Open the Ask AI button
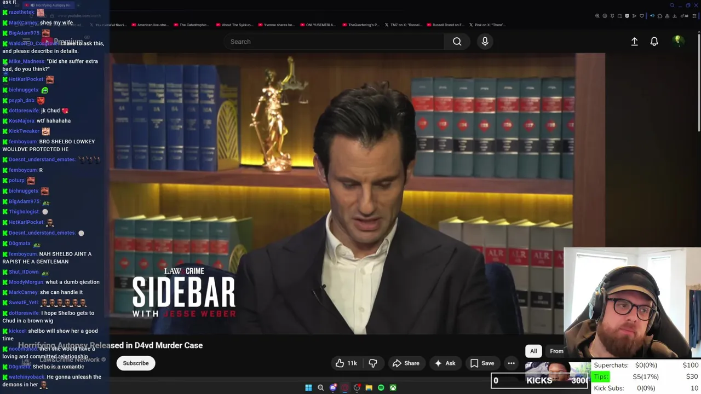Viewport: 701px width, 394px height. (x=445, y=363)
